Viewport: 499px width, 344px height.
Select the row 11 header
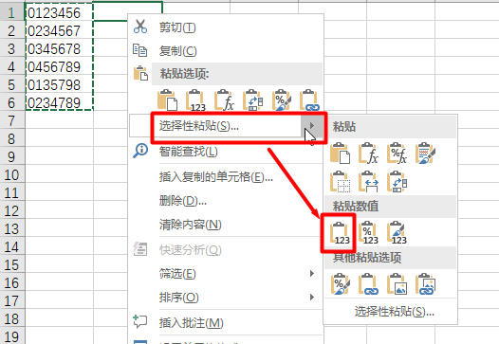pyautogui.click(x=12, y=193)
